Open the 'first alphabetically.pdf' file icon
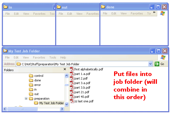This screenshot has width=173, height=116. pos(72,69)
